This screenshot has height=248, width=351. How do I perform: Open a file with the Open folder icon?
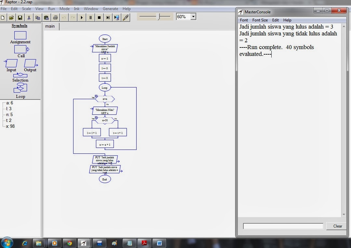pyautogui.click(x=11, y=18)
